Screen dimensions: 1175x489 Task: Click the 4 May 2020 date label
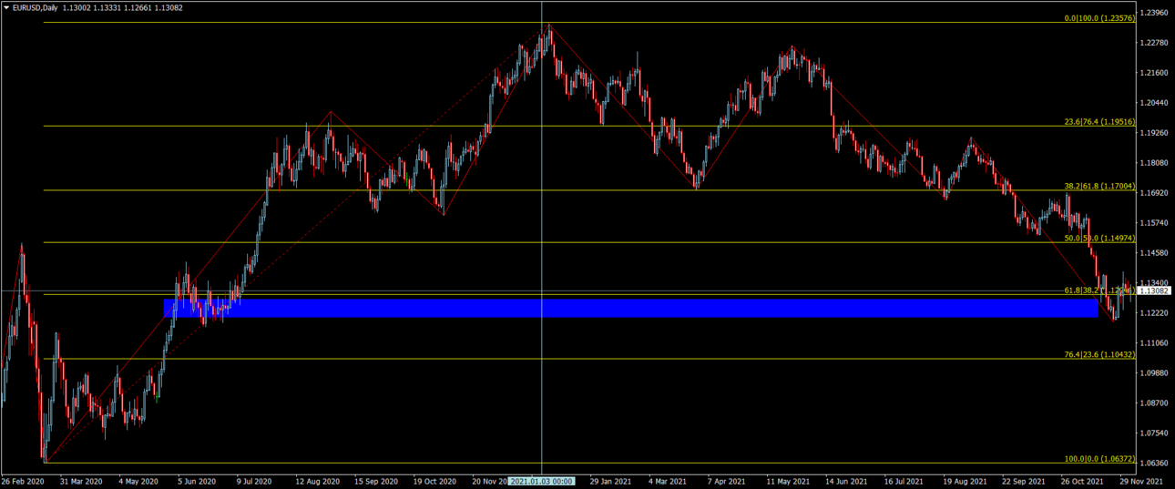pyautogui.click(x=139, y=481)
